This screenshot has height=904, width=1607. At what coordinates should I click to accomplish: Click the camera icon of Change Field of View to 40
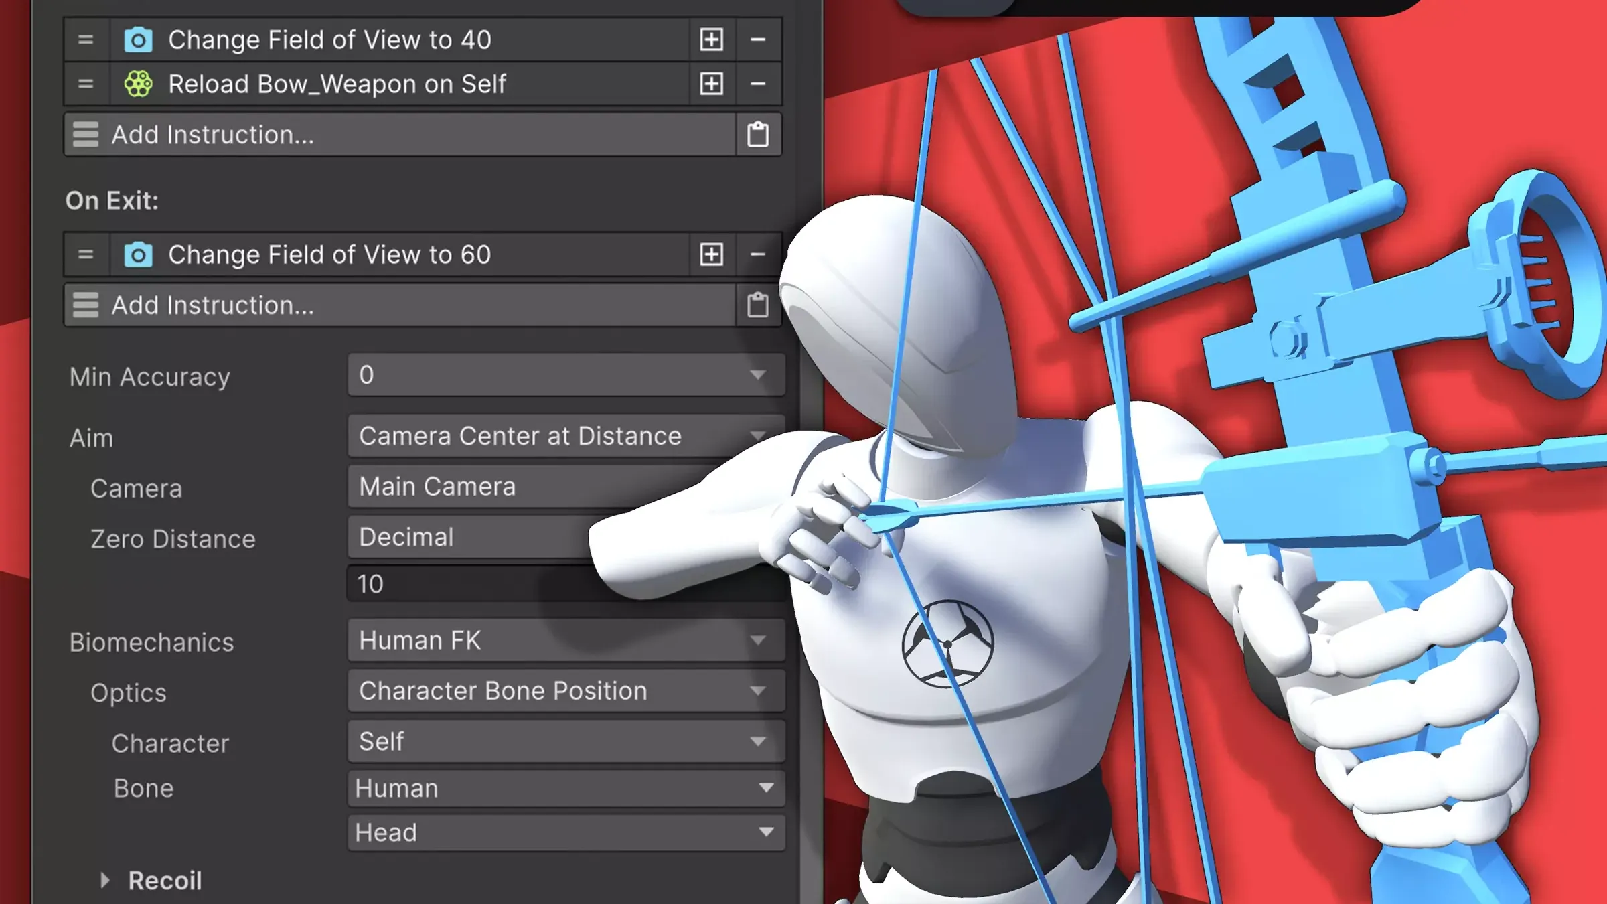(x=139, y=40)
